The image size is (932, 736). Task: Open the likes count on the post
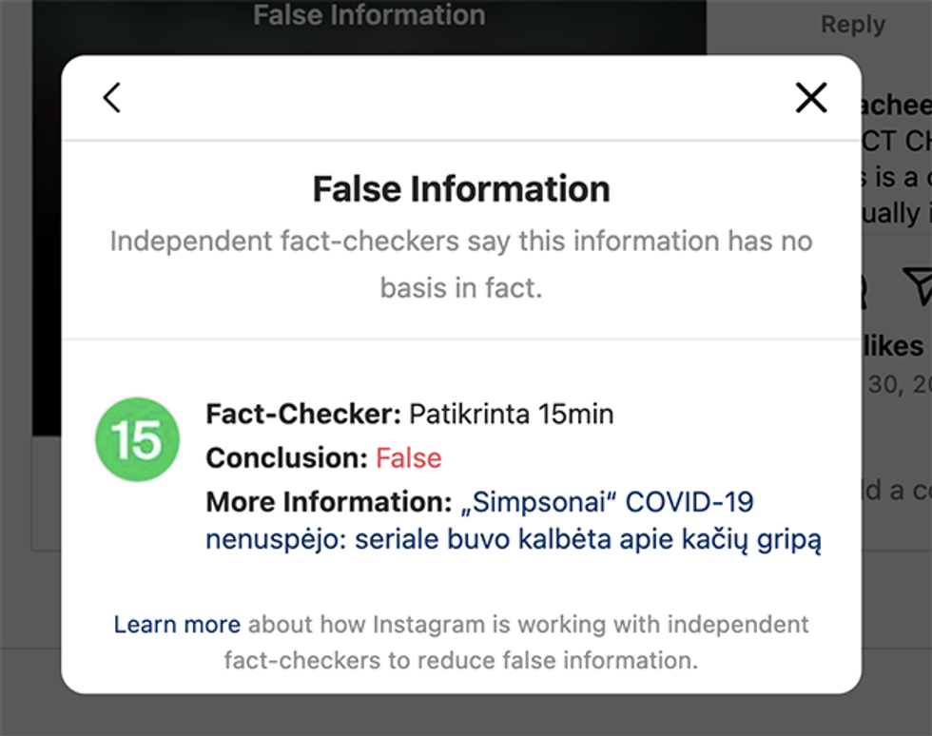click(x=894, y=346)
